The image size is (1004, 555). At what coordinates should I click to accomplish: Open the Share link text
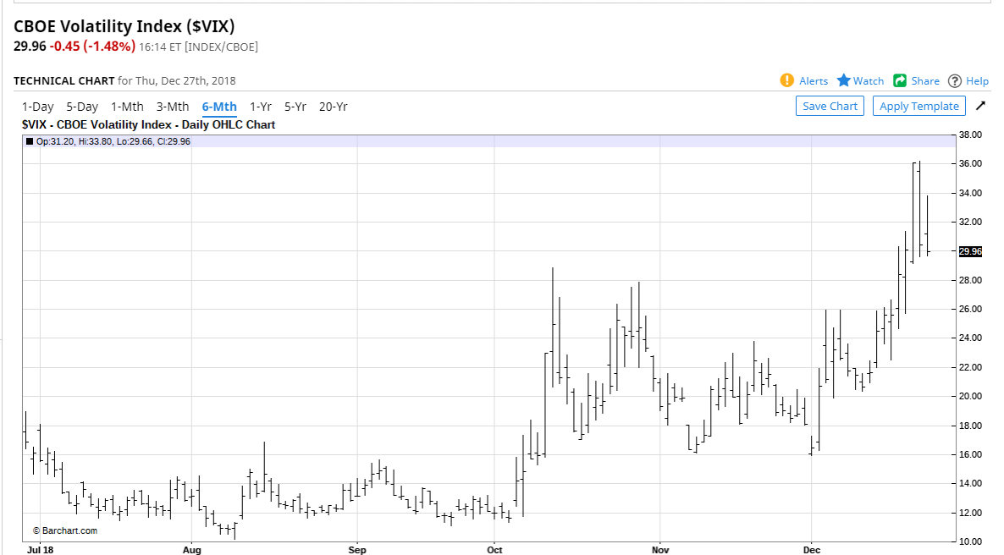pyautogui.click(x=925, y=81)
